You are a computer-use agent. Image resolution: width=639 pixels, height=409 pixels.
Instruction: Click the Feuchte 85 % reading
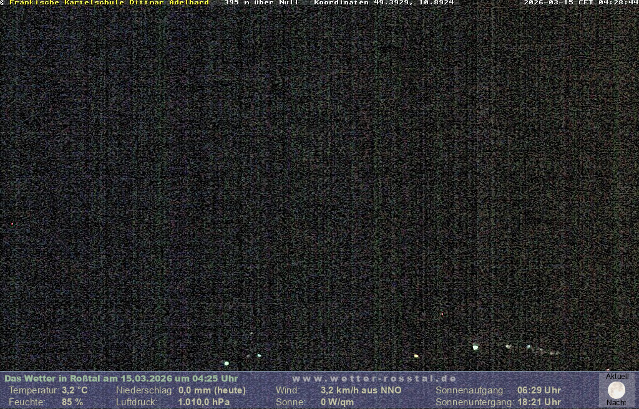point(72,402)
